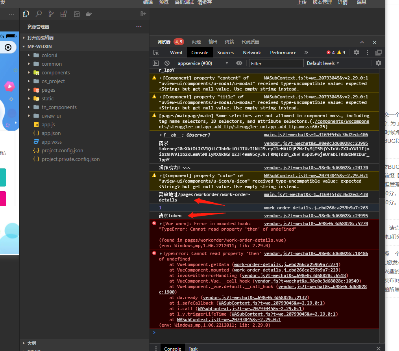Open the vendor.js…:5270 error source link
399x351 pixels.
pyautogui.click(x=316, y=224)
